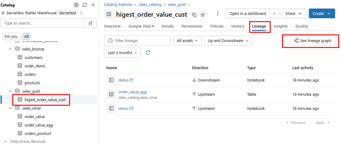Viewport: 341px width, 148px height.
Task: Collapse the sales_silver schema
Action: click(x=10, y=108)
